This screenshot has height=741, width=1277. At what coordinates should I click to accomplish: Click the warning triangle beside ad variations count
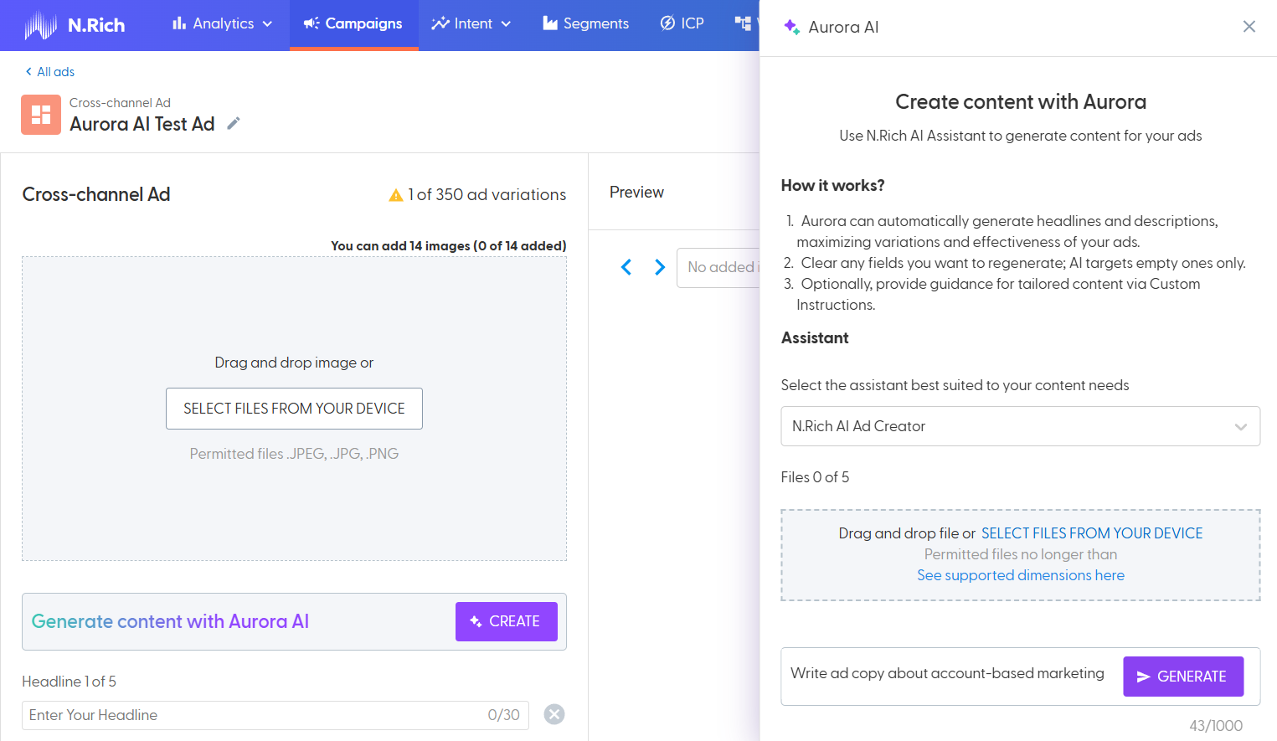[x=396, y=193]
